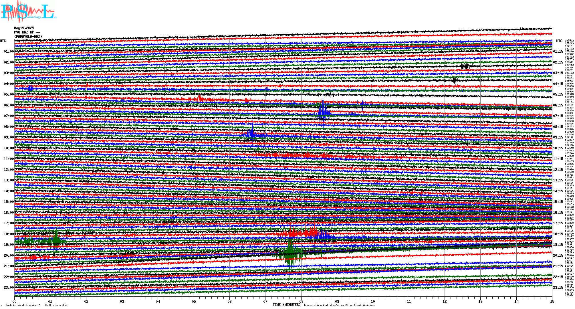Click minute tick label '10' on bottom axis
The height and width of the screenshot is (309, 575).
coord(373,301)
